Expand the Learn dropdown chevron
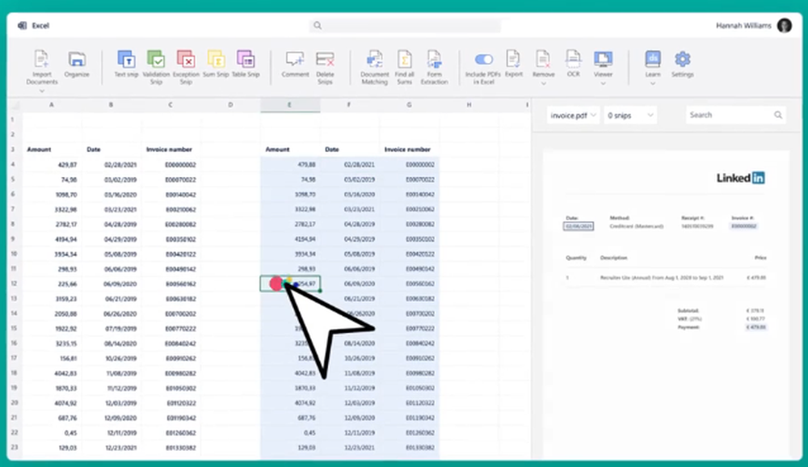 653,83
